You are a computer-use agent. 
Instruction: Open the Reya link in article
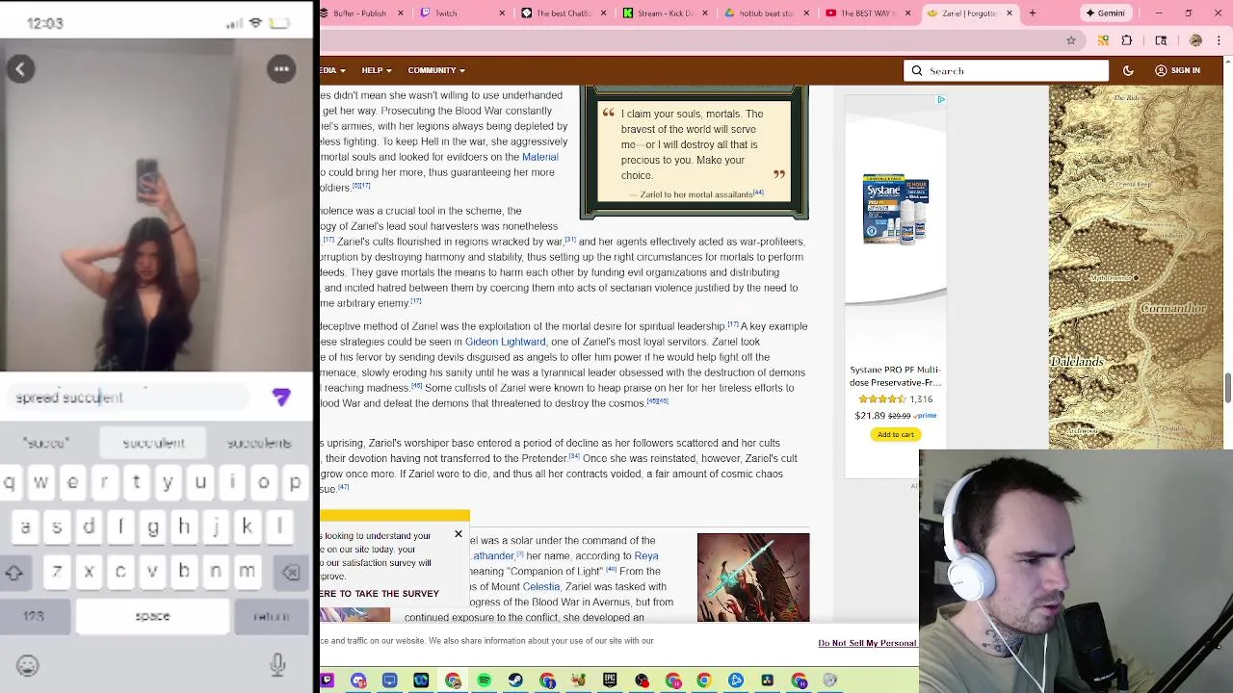pyautogui.click(x=646, y=555)
